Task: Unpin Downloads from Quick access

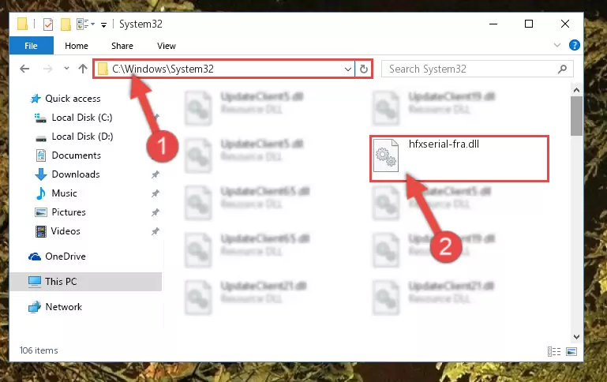Action: [155, 174]
